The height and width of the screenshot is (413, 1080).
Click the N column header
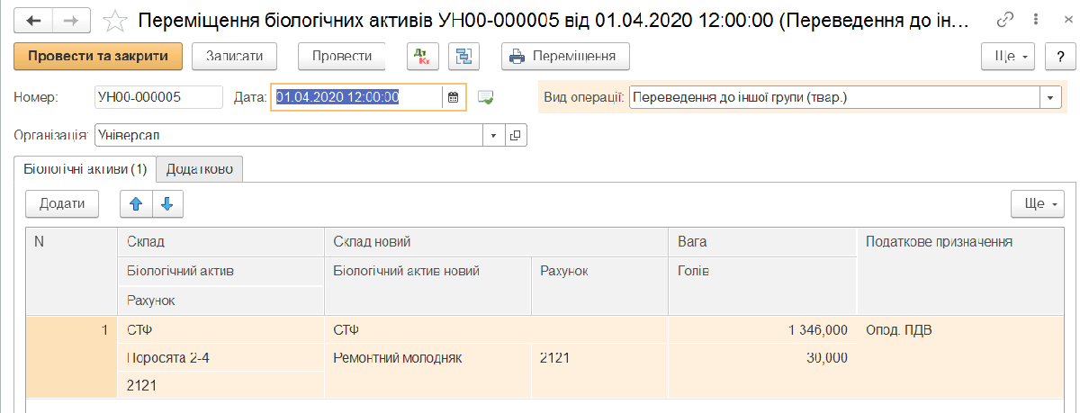pyautogui.click(x=72, y=270)
